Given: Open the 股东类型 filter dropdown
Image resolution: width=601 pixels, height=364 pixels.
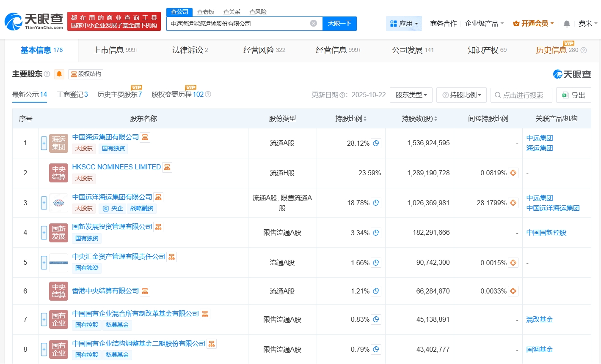Looking at the screenshot, I should click(x=411, y=95).
